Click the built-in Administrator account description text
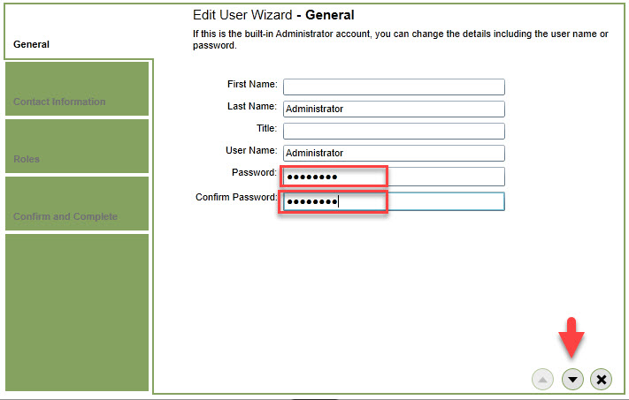The image size is (629, 400). coord(401,40)
